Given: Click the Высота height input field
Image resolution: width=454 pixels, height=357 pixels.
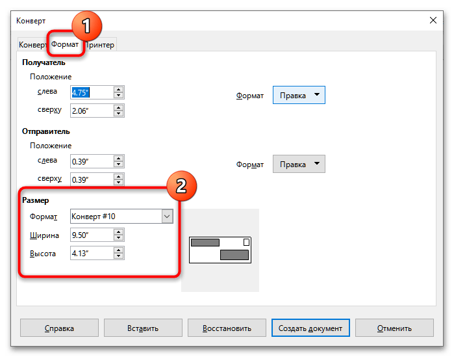Looking at the screenshot, I should [91, 253].
